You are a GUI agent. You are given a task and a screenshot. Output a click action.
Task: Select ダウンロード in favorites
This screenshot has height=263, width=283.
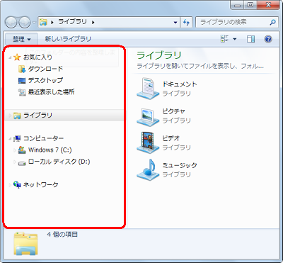click(45, 69)
